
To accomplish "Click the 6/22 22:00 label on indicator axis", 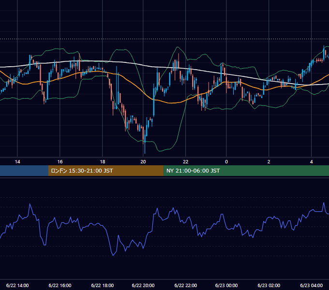I will click(186, 285).
